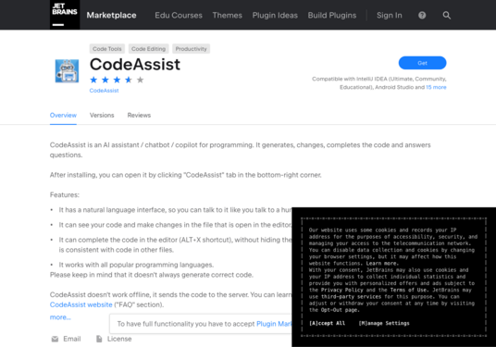Click the blue Get button
Screen dimensions: 496x347
(x=422, y=63)
